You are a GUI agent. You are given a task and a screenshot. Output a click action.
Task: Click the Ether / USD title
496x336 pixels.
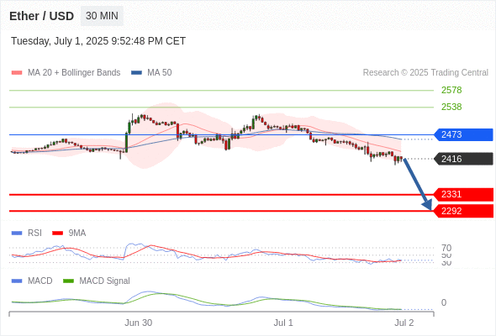pyautogui.click(x=41, y=16)
